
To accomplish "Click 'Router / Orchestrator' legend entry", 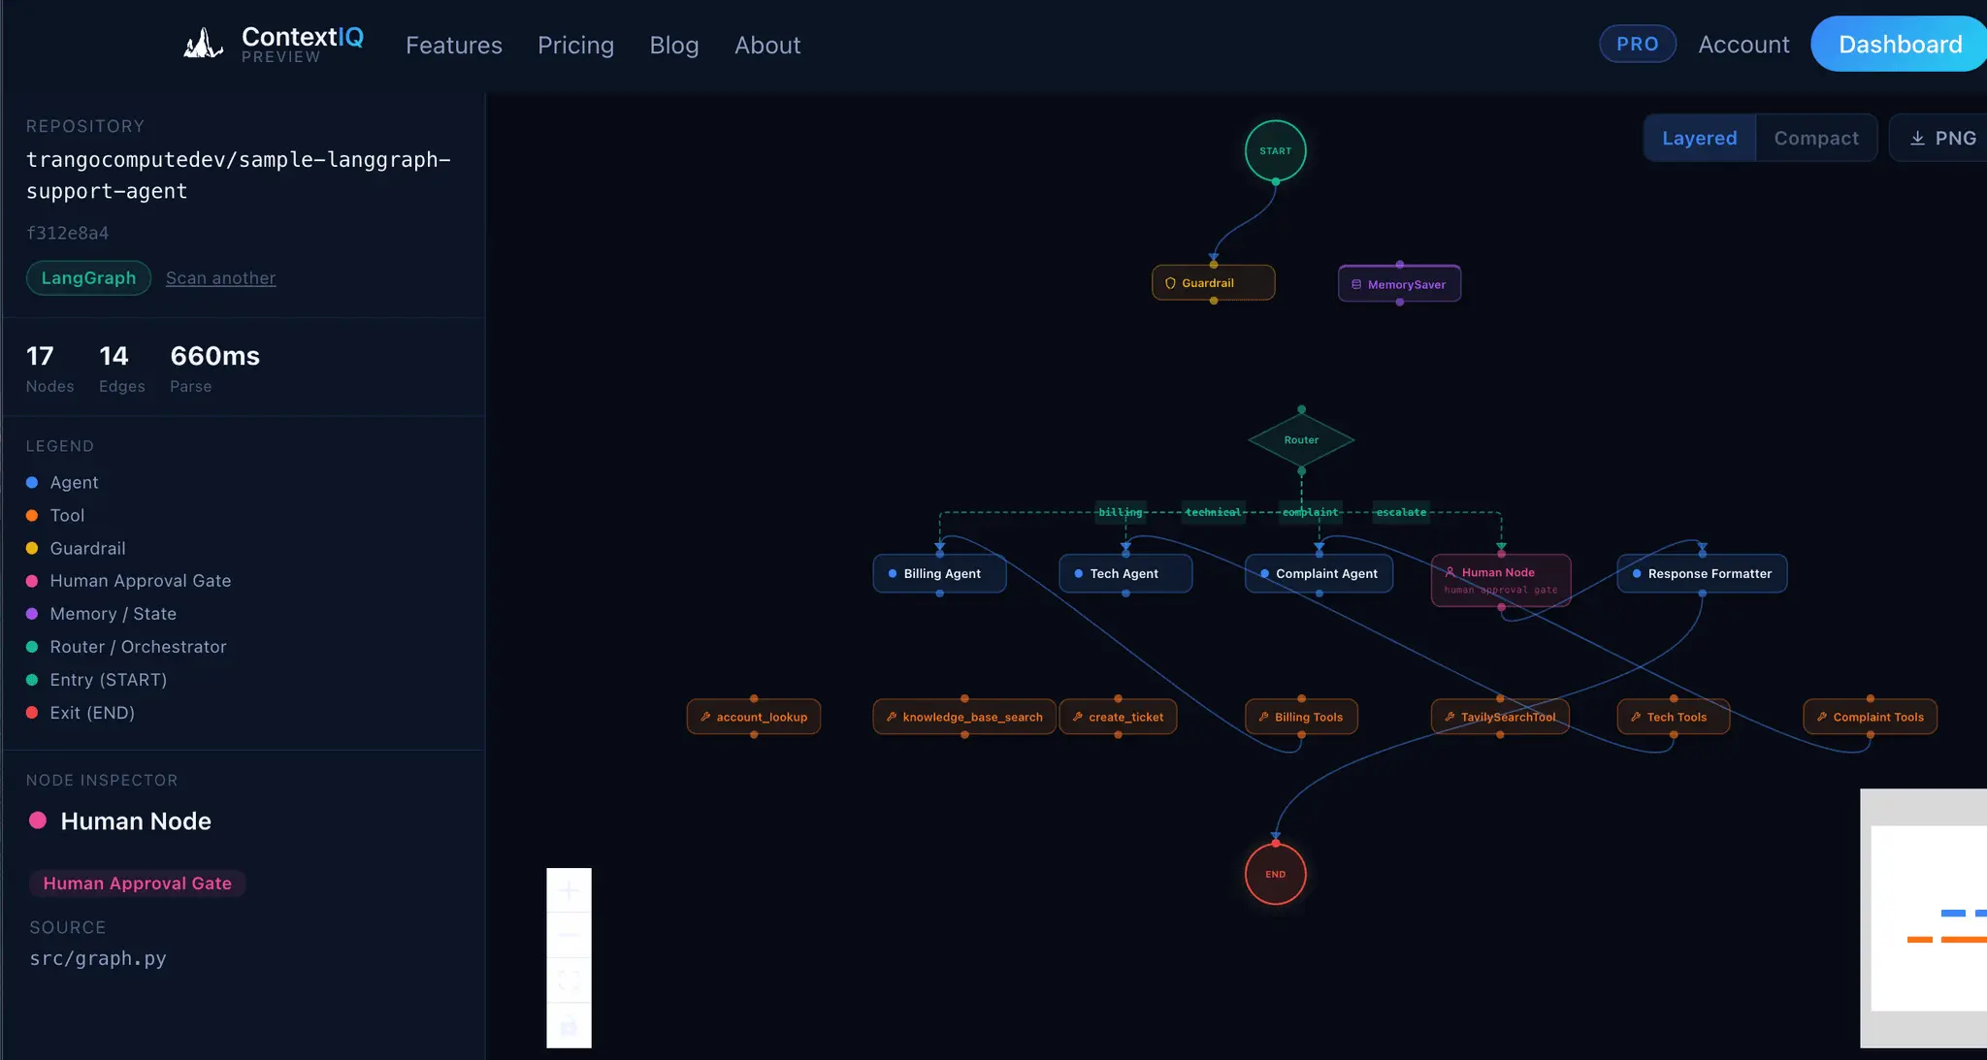I will tap(126, 646).
